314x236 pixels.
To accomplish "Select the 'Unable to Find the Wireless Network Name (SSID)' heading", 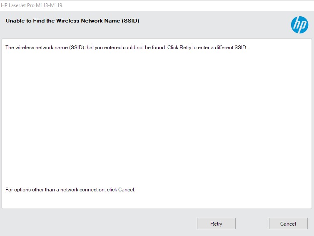I will (72, 21).
